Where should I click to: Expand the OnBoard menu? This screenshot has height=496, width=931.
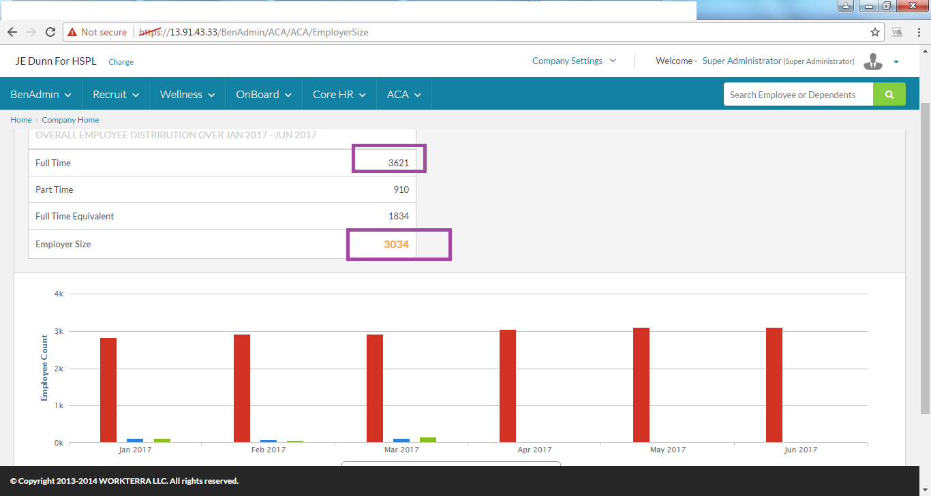point(264,95)
